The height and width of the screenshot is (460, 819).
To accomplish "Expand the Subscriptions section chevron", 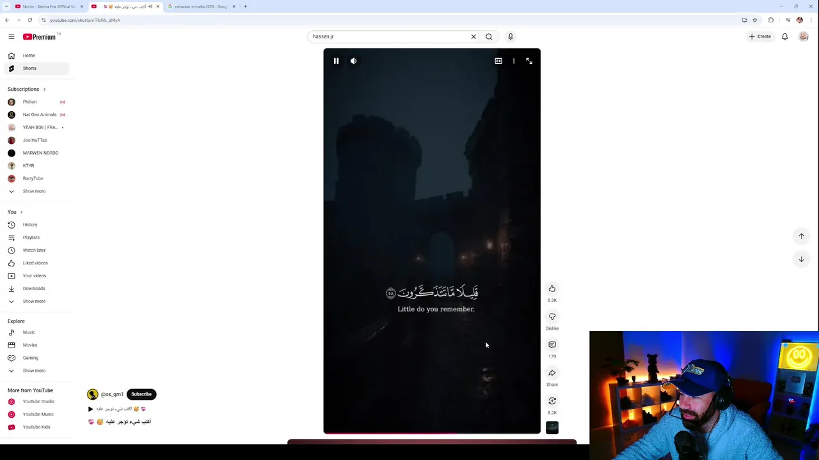I will 44,89.
